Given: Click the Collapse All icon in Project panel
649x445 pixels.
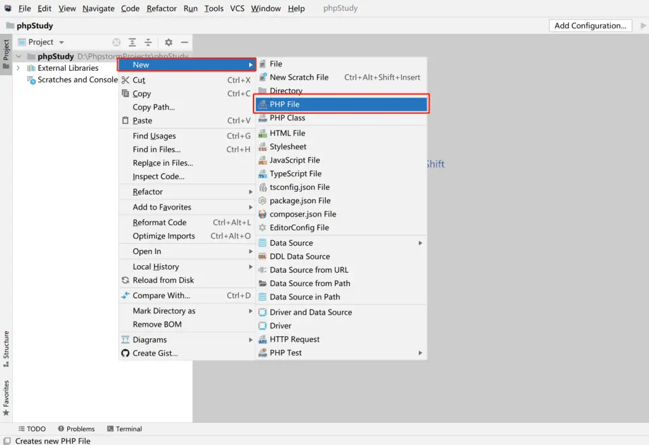Looking at the screenshot, I should pos(148,42).
